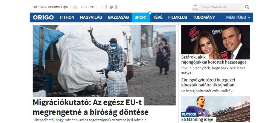The image size is (280, 123).
Task: Click the ORIGO logo
Action: tap(43, 17)
